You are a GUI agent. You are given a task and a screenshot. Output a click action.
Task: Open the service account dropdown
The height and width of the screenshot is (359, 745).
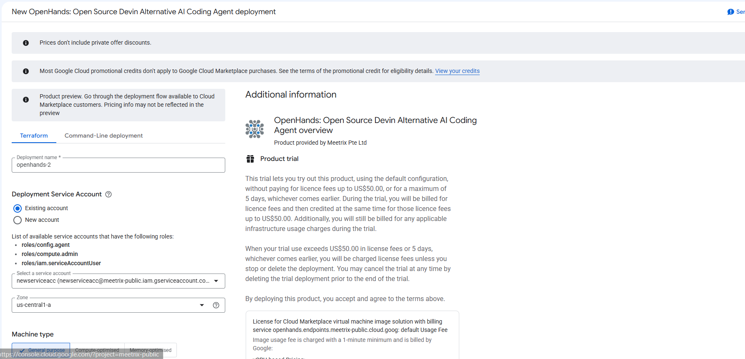(x=118, y=281)
